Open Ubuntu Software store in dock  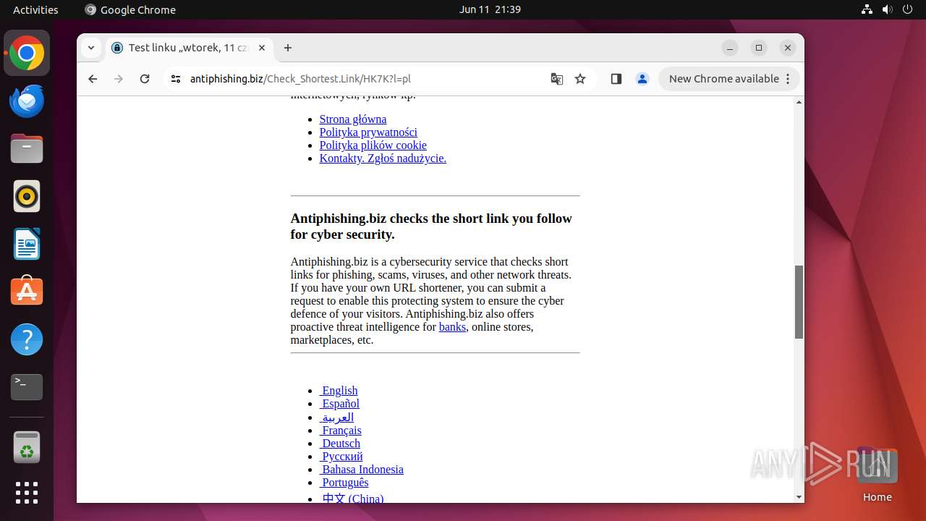pyautogui.click(x=27, y=292)
